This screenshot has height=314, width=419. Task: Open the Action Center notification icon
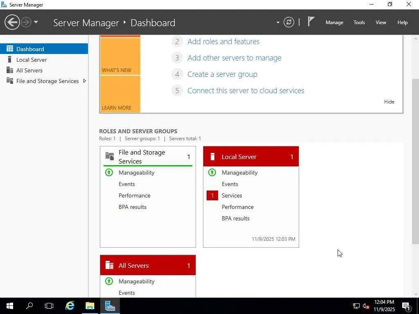[406, 306]
